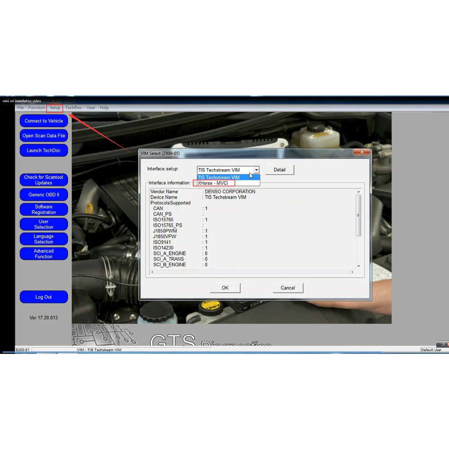The image size is (449, 449).
Task: Expand the Interface setup dropdown arrow
Action: [257, 170]
